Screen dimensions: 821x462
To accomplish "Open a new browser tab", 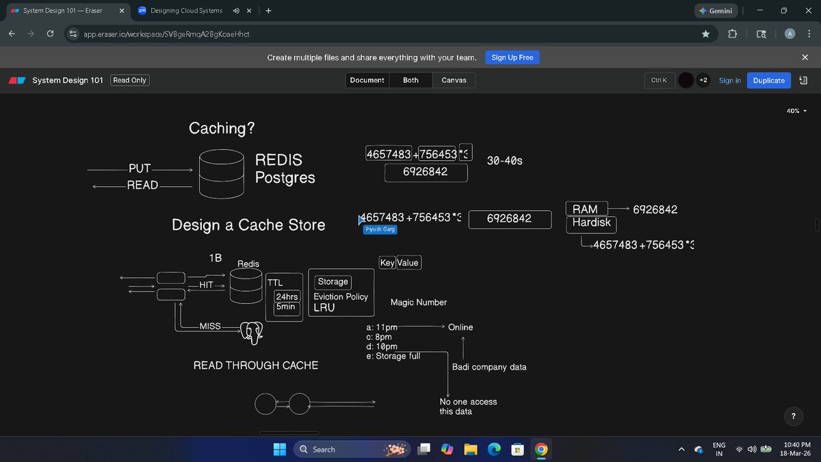I will pos(268,11).
